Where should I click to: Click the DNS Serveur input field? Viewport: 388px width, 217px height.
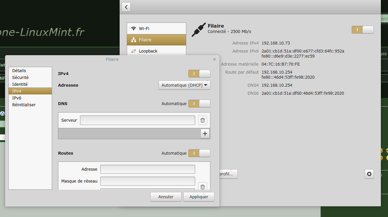137,120
